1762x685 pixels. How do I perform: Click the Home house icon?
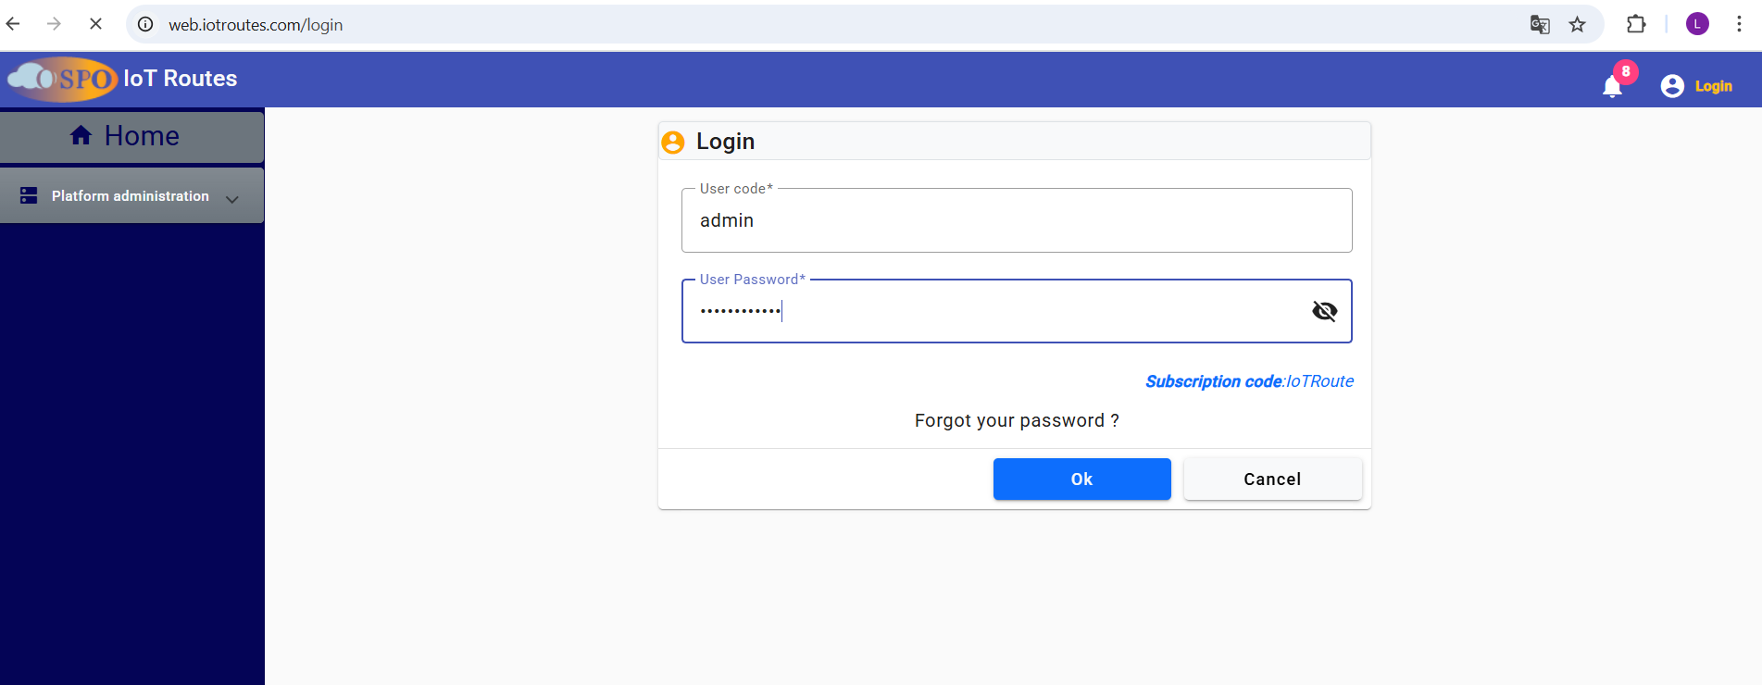pos(81,135)
